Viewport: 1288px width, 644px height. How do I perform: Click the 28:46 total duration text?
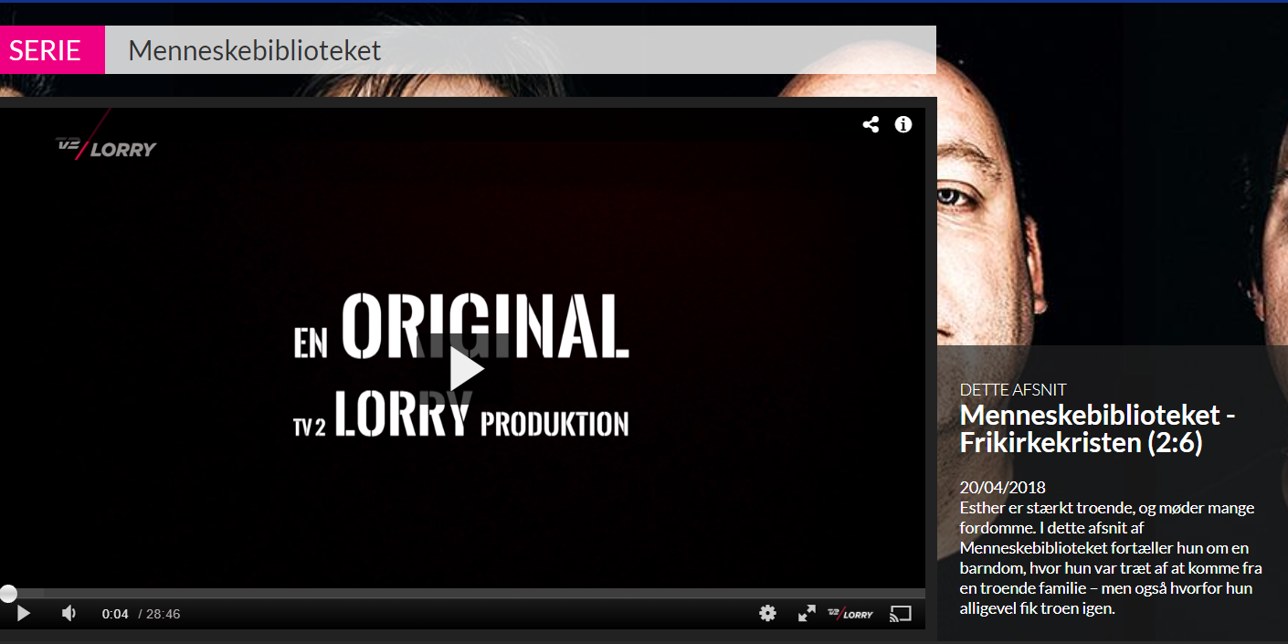click(x=164, y=614)
